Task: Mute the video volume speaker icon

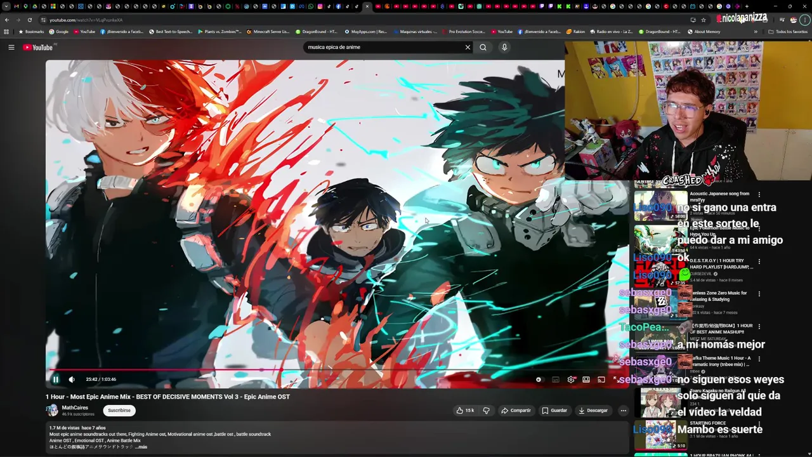Action: coord(72,380)
